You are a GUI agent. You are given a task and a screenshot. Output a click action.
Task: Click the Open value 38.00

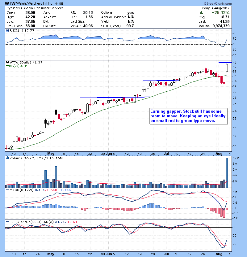click(30, 13)
